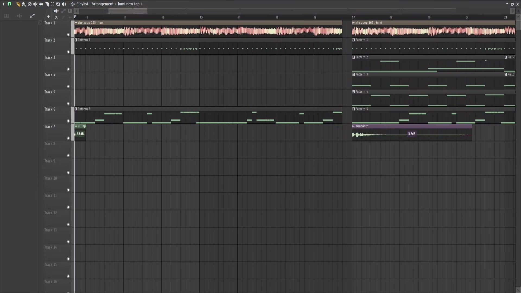521x293 pixels.
Task: Open second 'zhe zoop 165 , lumi' clip menu
Action: (353, 23)
